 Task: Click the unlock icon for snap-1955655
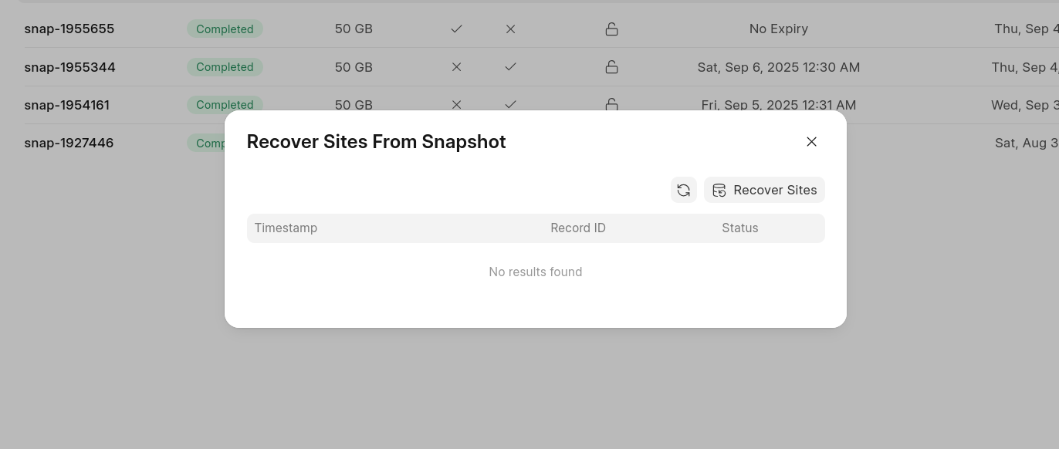(611, 29)
